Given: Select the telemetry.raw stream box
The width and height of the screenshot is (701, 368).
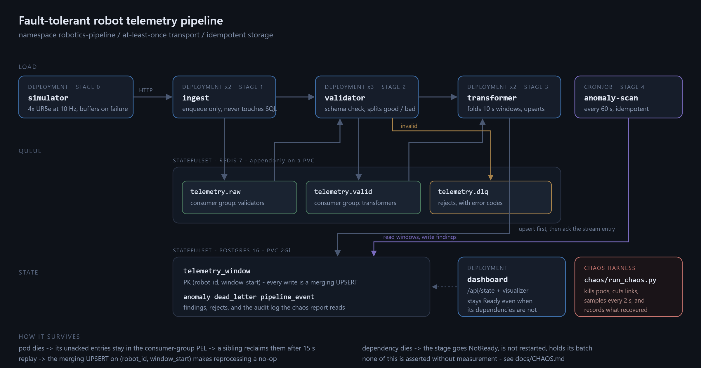Looking at the screenshot, I should pyautogui.click(x=240, y=197).
